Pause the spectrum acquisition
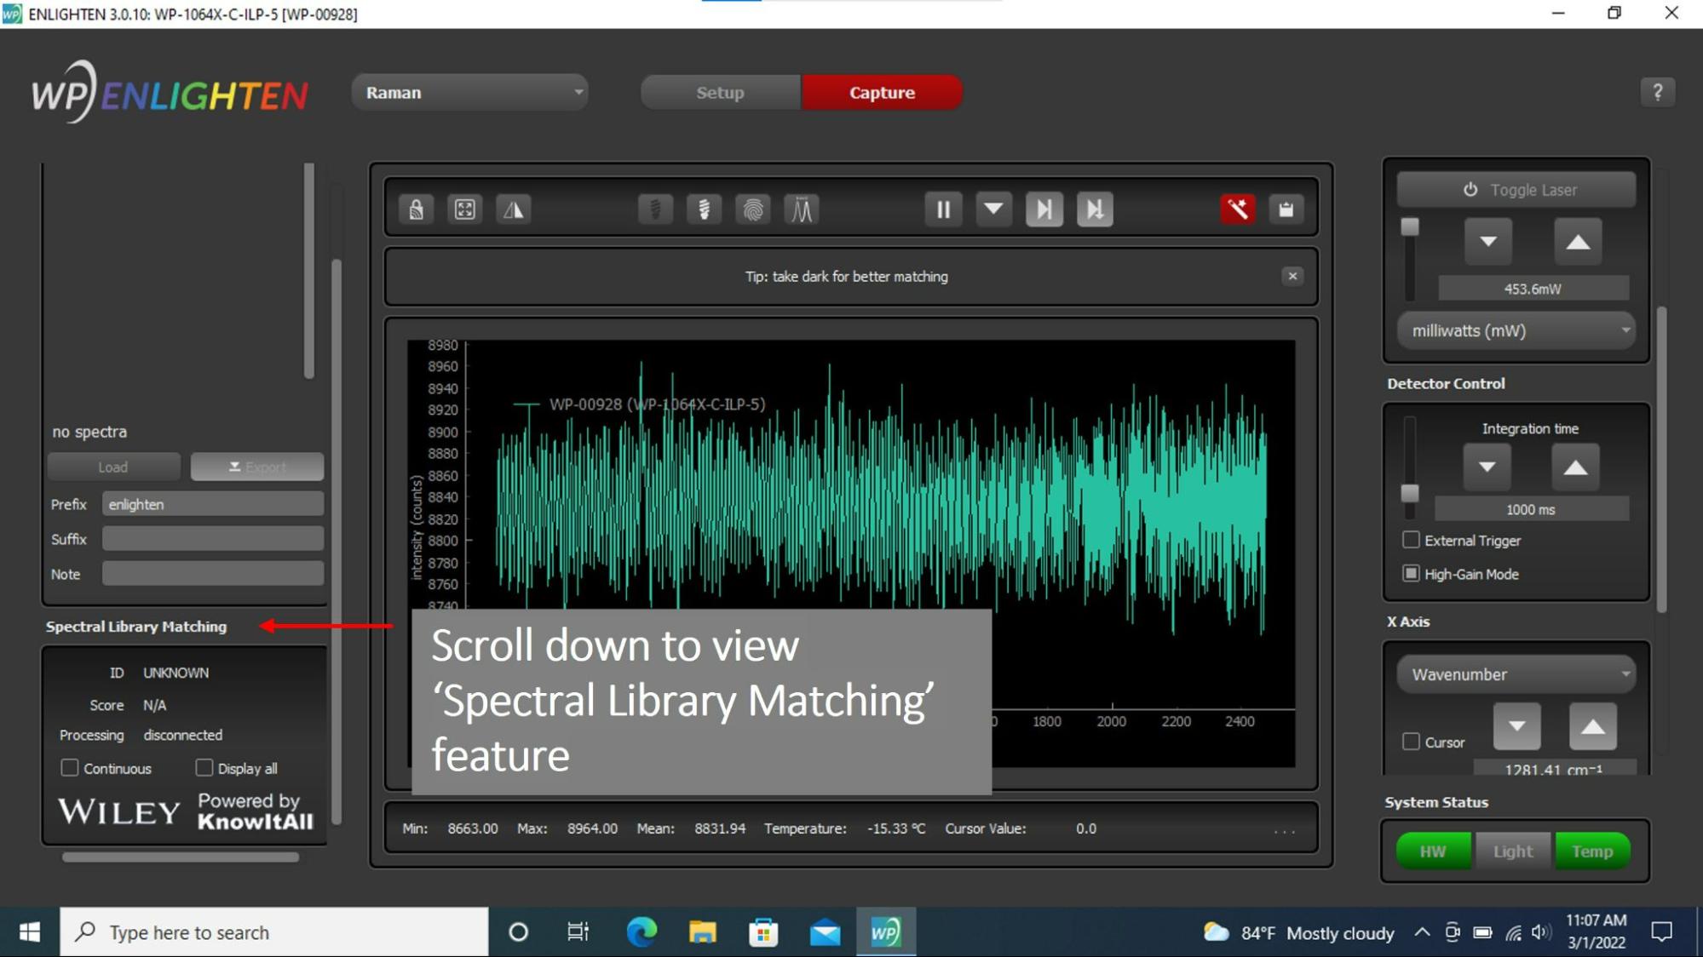The width and height of the screenshot is (1703, 957). coord(943,209)
